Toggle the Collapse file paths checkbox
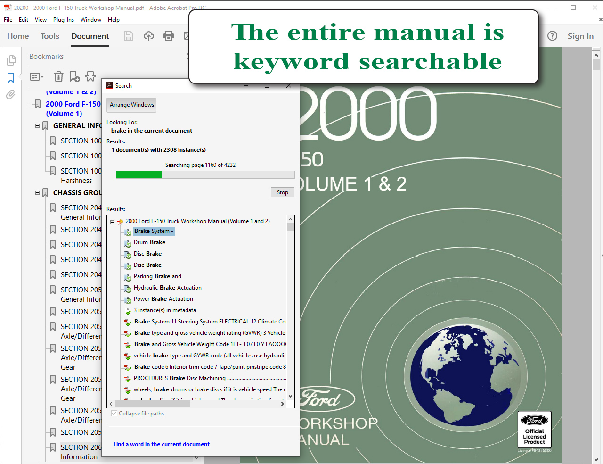Screen dimensions: 603x464 114,414
